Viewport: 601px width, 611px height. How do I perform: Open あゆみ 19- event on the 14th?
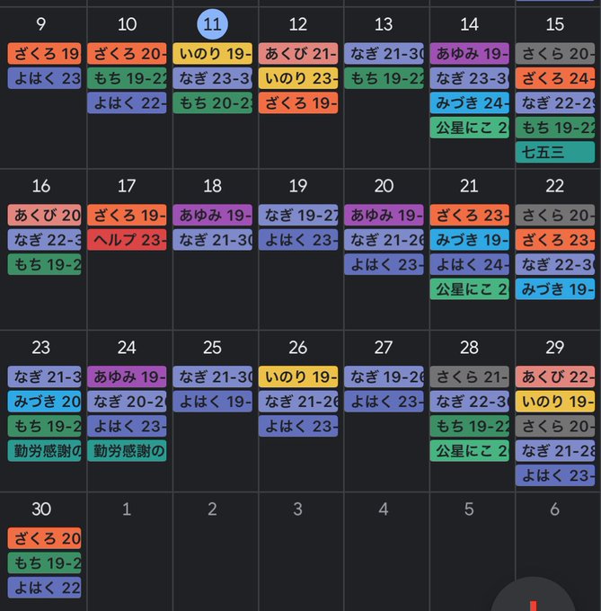coord(470,53)
